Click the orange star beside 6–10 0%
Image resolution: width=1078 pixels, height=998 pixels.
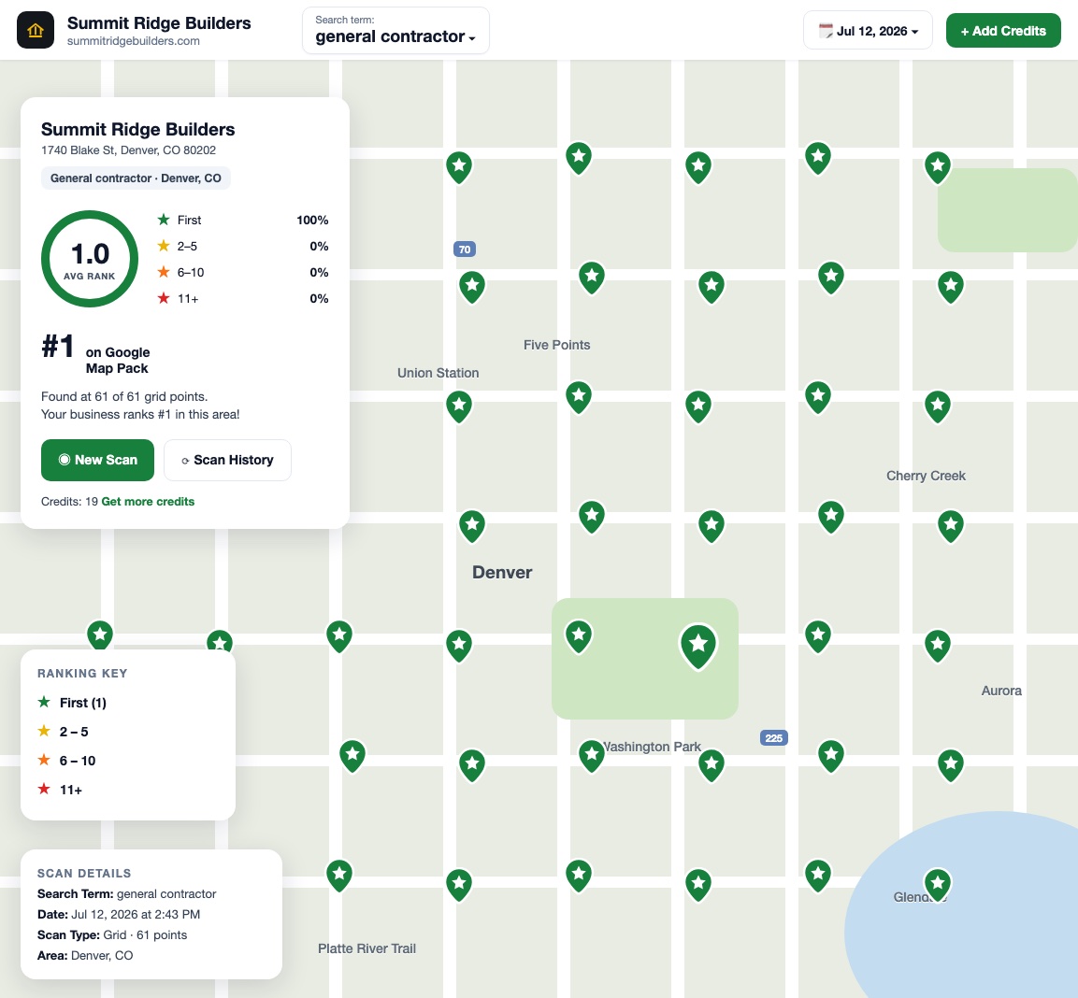coord(164,272)
